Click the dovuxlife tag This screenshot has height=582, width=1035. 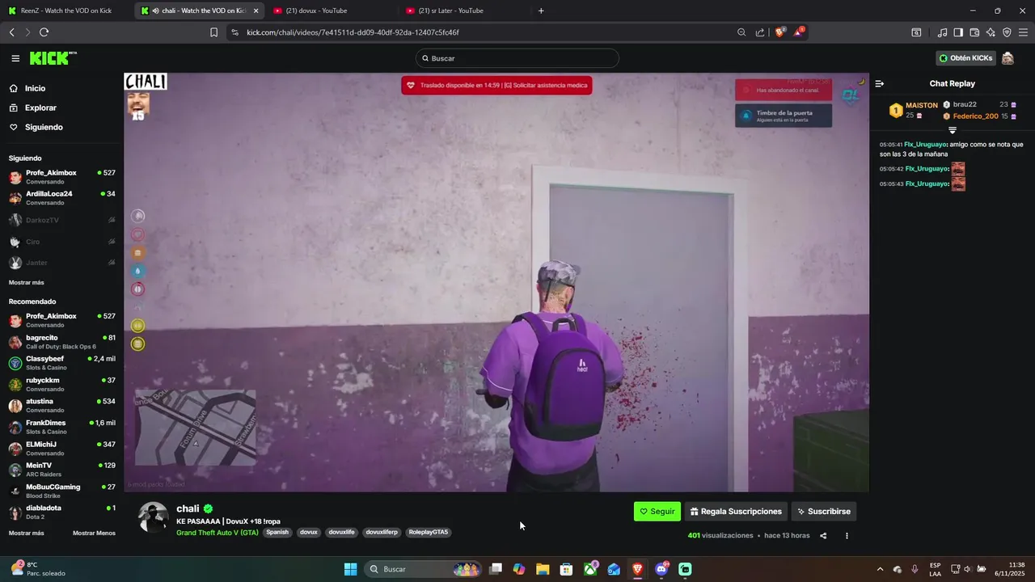click(x=341, y=533)
